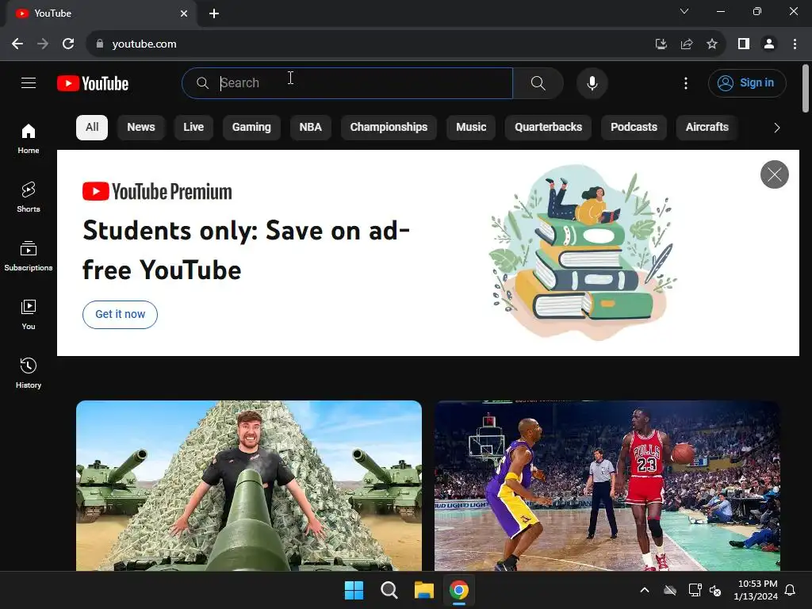Reload the youtube.com page
Image resolution: width=812 pixels, height=609 pixels.
pos(68,44)
